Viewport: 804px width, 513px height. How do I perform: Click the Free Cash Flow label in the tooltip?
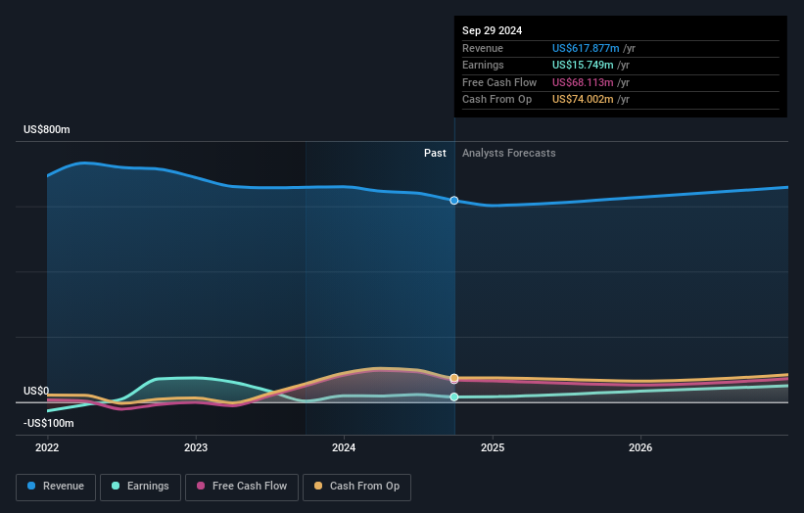pos(498,82)
